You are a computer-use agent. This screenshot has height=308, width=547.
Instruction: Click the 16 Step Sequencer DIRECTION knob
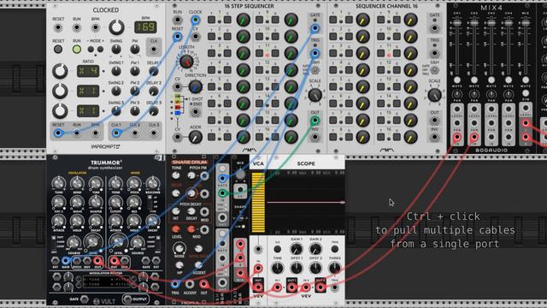pos(196,86)
